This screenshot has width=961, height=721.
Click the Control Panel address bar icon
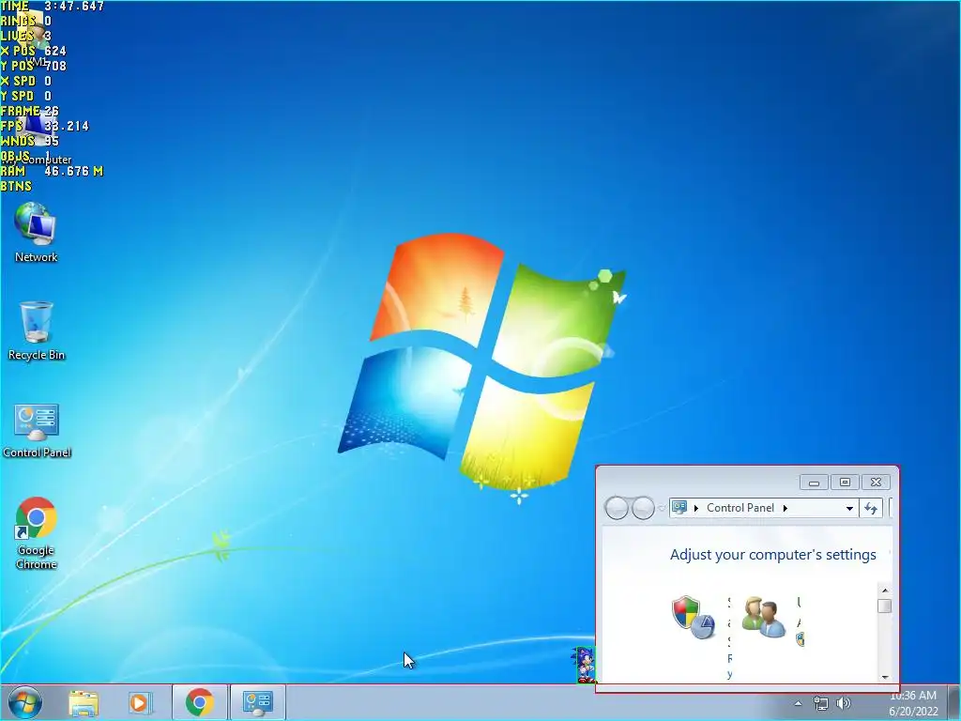click(679, 508)
